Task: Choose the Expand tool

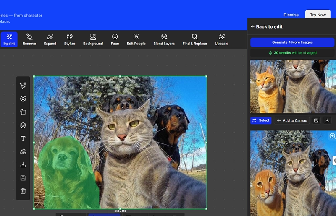Action: (50, 39)
